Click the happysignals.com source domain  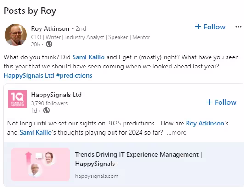pyautogui.click(x=96, y=176)
